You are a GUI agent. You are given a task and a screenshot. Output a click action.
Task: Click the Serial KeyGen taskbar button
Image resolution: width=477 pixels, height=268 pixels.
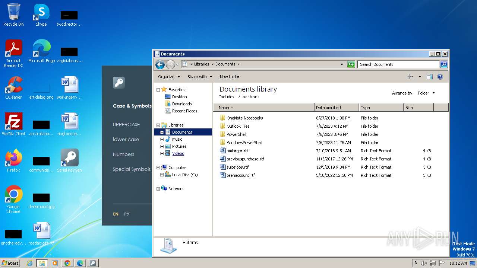93,263
